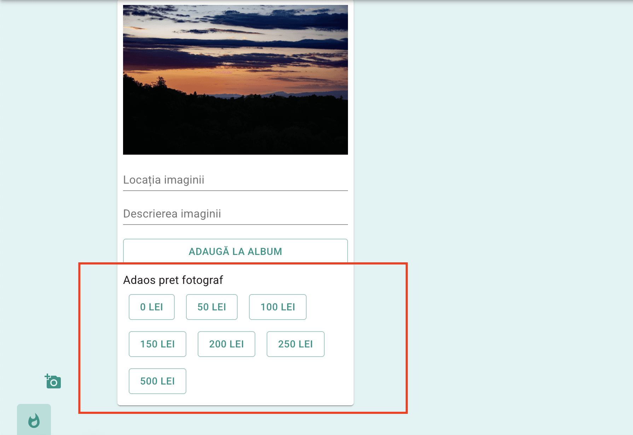The height and width of the screenshot is (435, 633).
Task: Pick the 250 LEI price option
Action: point(296,344)
